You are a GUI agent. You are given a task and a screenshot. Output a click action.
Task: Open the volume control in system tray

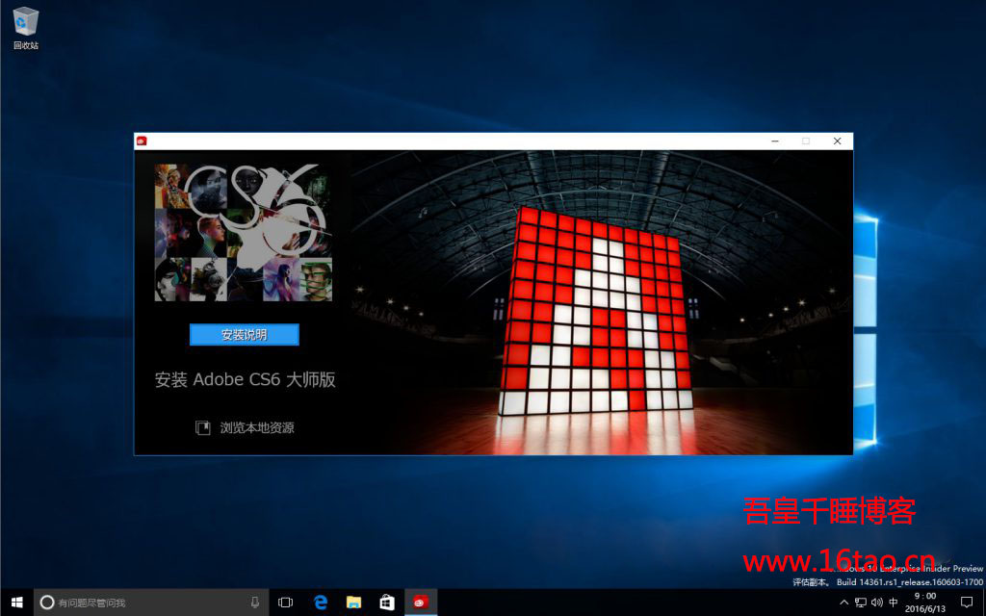pos(877,603)
